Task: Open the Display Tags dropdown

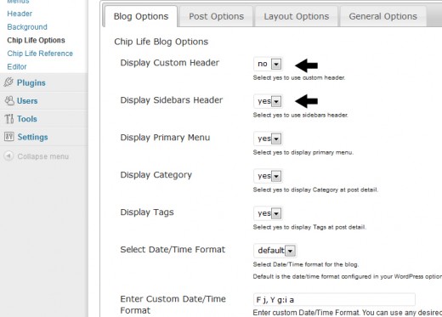Action: coord(268,213)
